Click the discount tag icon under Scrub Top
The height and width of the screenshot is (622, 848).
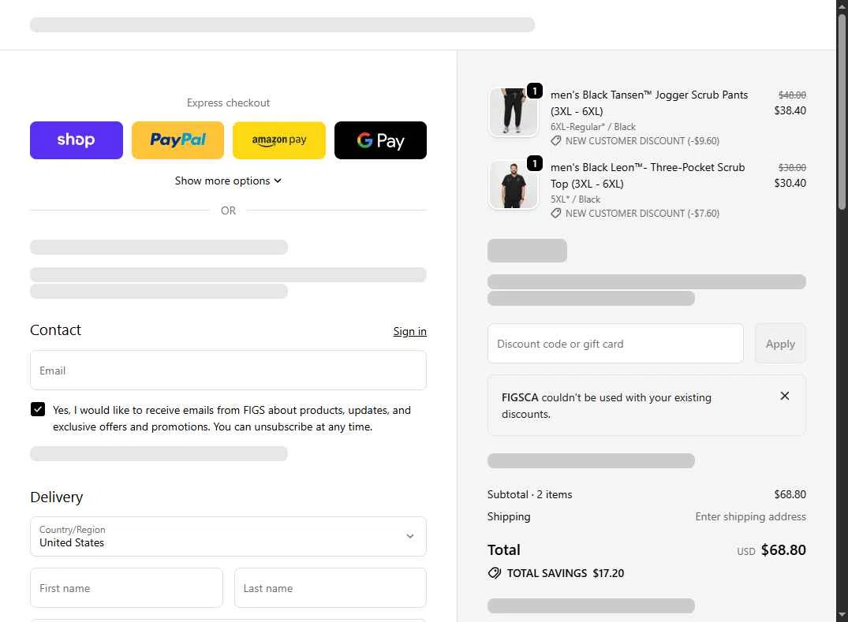556,214
